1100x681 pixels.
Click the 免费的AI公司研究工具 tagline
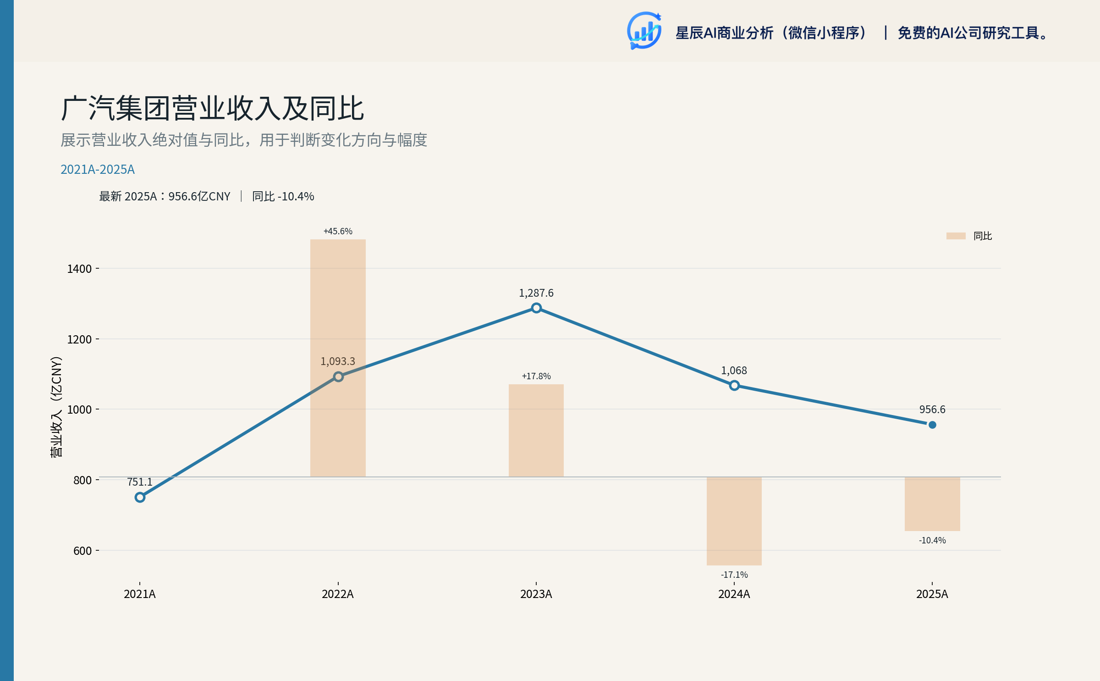[x=973, y=33]
